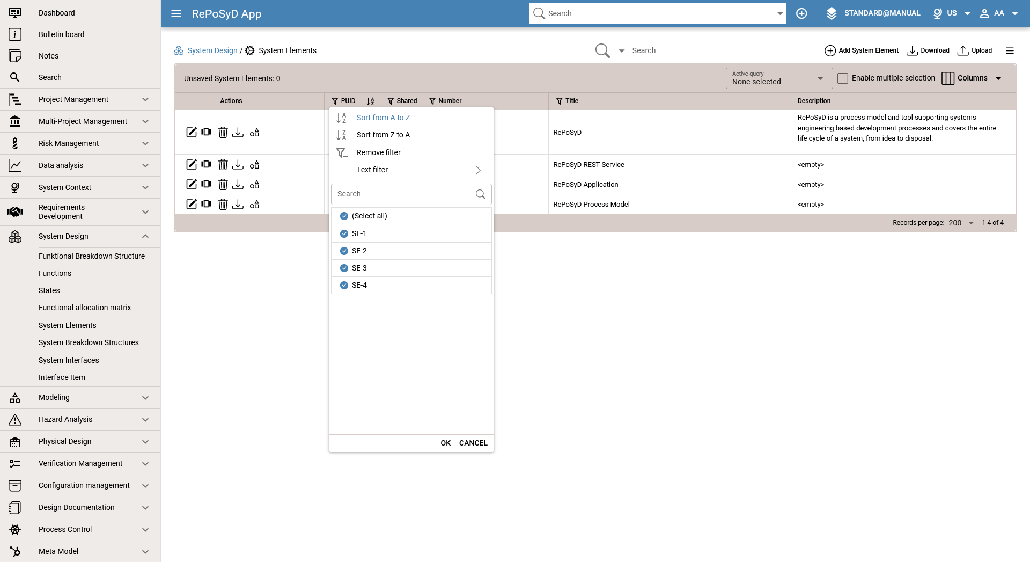
Task: Click the Title column filter icon
Action: [x=560, y=101]
